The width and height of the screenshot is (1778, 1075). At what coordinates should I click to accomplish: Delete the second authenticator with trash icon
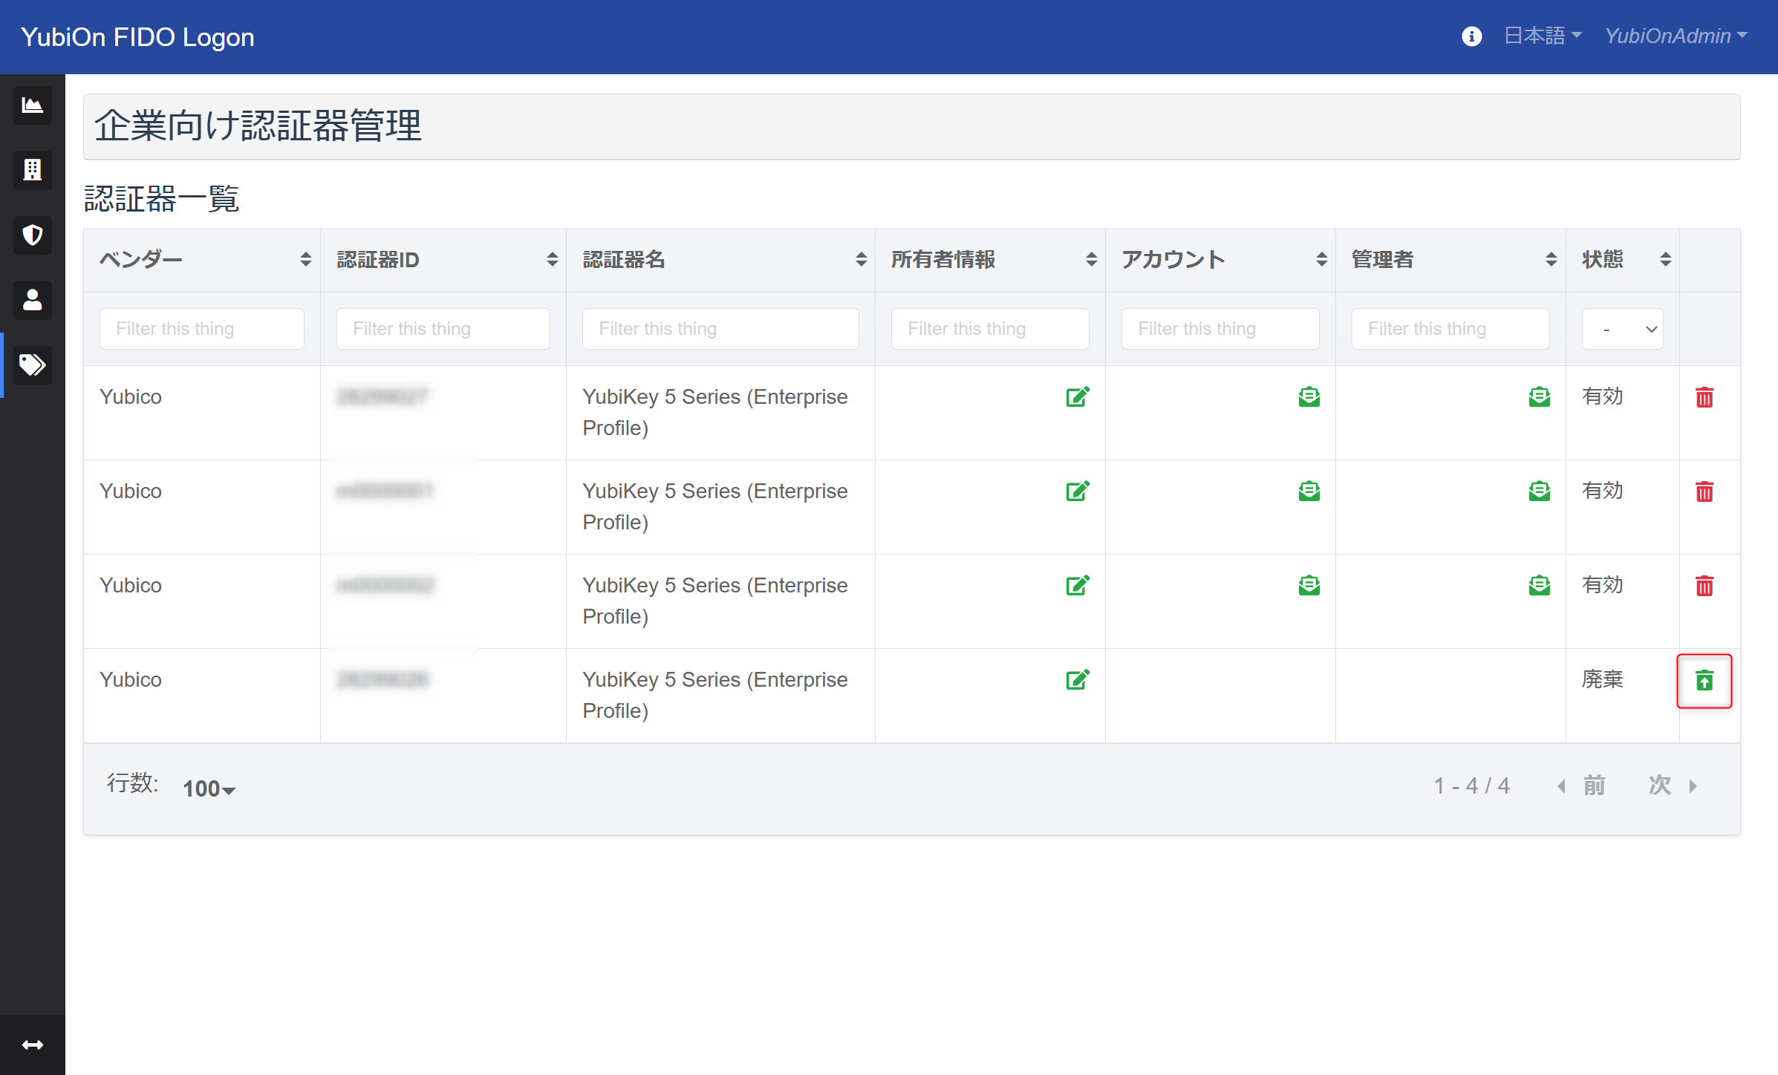click(x=1704, y=491)
